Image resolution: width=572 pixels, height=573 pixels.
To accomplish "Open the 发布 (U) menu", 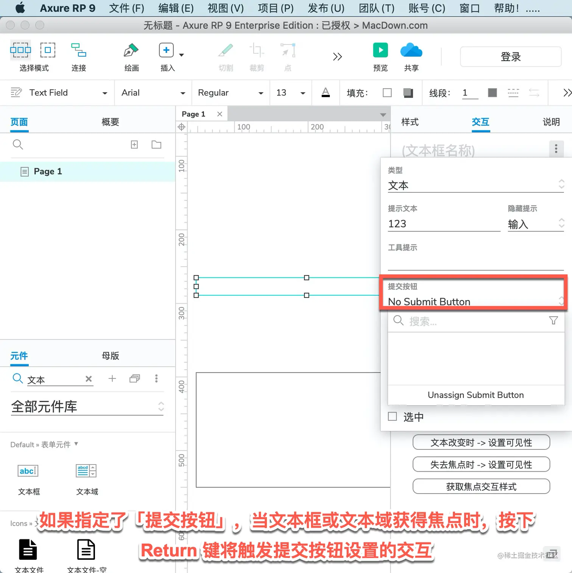I will click(326, 8).
